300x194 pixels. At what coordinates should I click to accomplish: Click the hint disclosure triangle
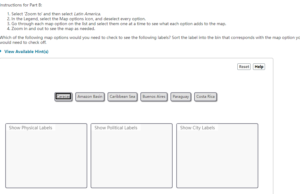[2, 51]
